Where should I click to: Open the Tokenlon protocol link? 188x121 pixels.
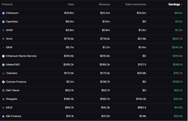coord(12,73)
